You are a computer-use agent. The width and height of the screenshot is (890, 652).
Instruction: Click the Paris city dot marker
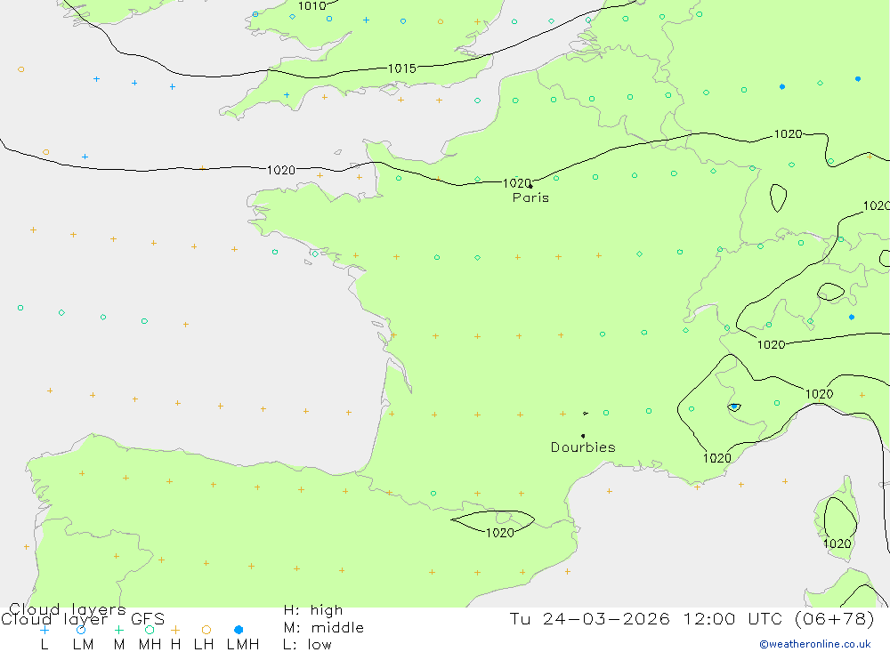pos(530,186)
